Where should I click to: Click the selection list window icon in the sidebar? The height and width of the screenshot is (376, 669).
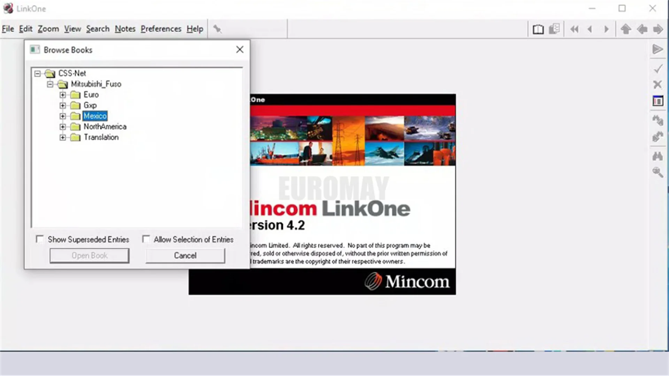pos(658,101)
